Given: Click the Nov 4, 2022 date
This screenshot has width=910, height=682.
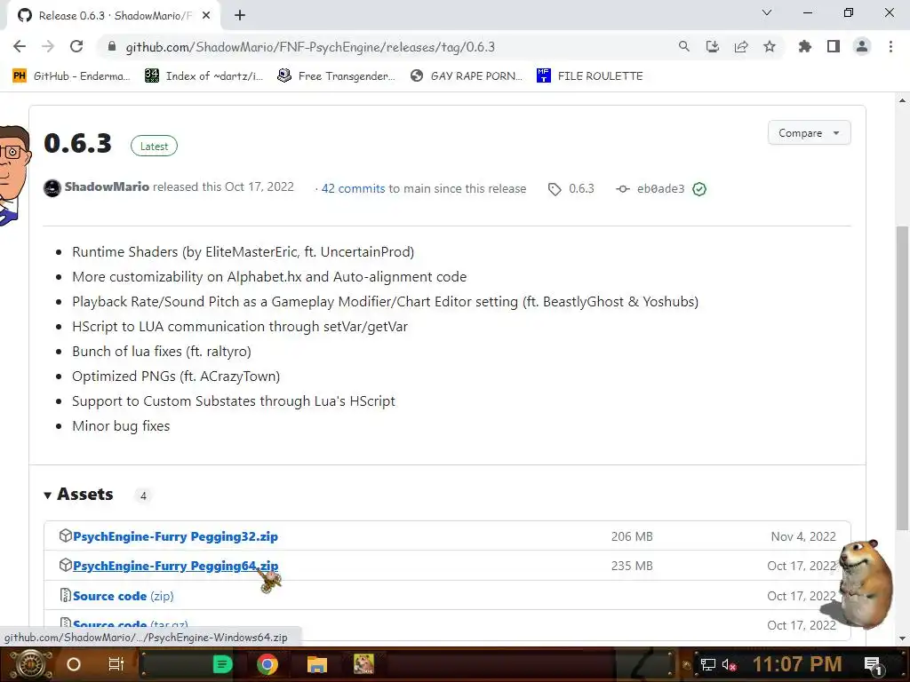Looking at the screenshot, I should (803, 536).
